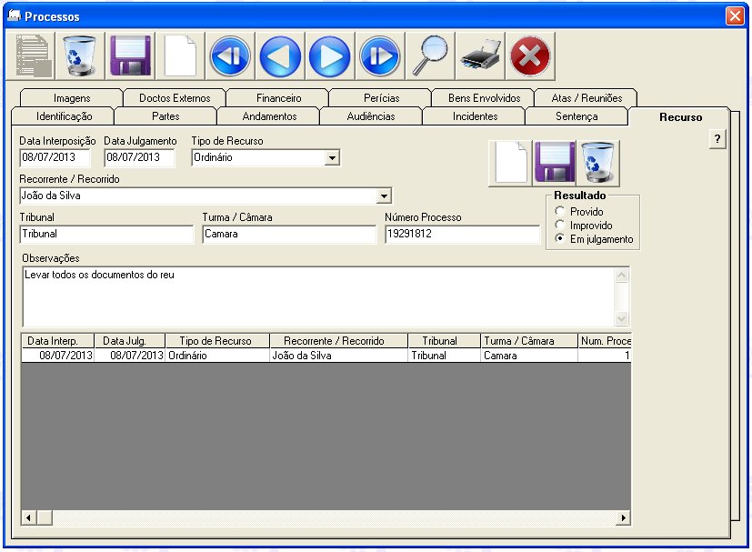Click the grid horizontal scrollbar right arrow
The height and width of the screenshot is (552, 752).
[623, 517]
